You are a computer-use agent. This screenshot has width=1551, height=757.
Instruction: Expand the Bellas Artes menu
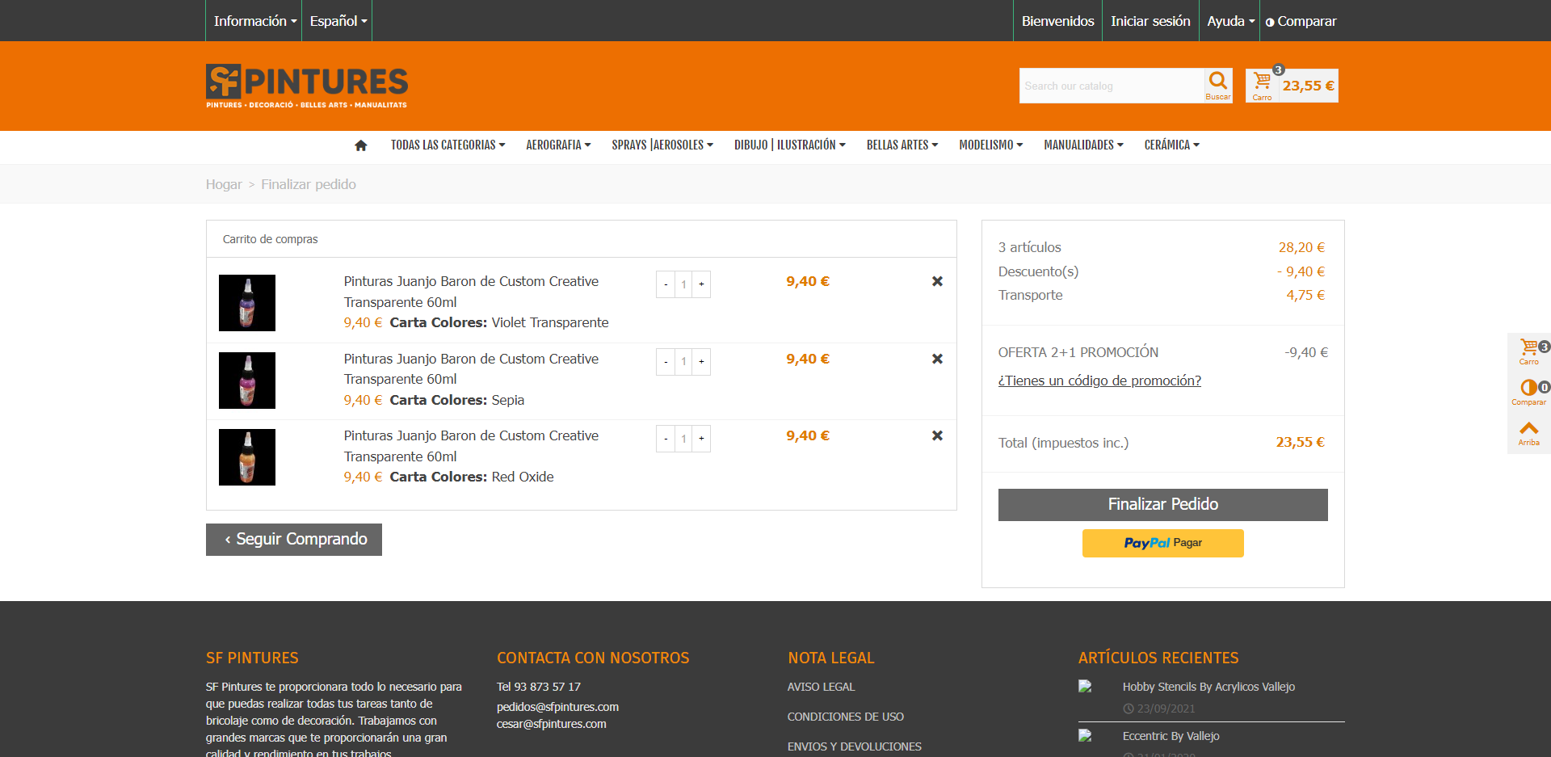[x=902, y=145]
